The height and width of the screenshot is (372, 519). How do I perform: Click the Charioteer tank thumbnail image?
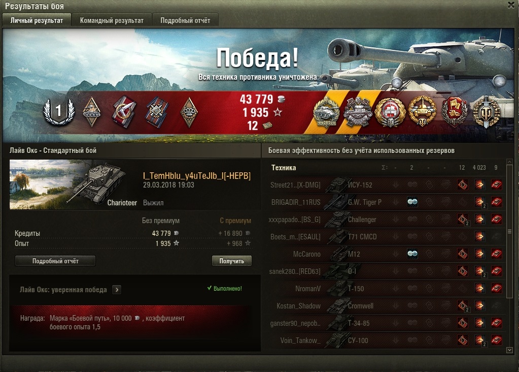pyautogui.click(x=74, y=184)
